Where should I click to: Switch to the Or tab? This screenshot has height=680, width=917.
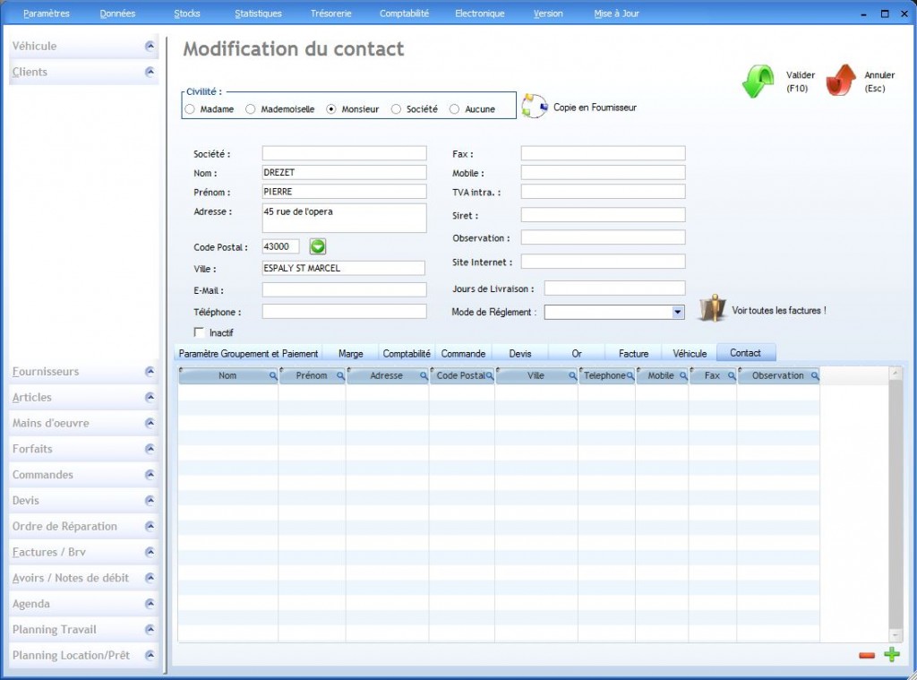point(577,354)
